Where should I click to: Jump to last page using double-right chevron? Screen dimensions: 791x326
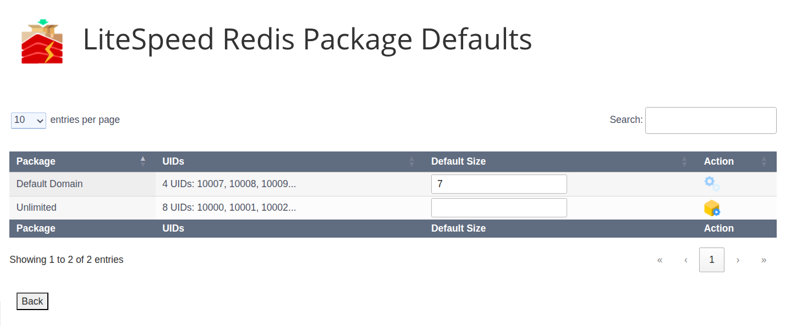pyautogui.click(x=763, y=260)
